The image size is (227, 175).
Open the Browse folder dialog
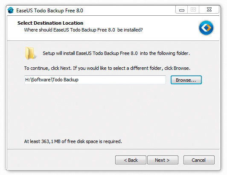[186, 80]
